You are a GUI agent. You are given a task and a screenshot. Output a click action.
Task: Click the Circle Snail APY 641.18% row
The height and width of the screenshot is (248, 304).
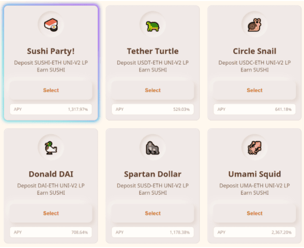(x=254, y=109)
